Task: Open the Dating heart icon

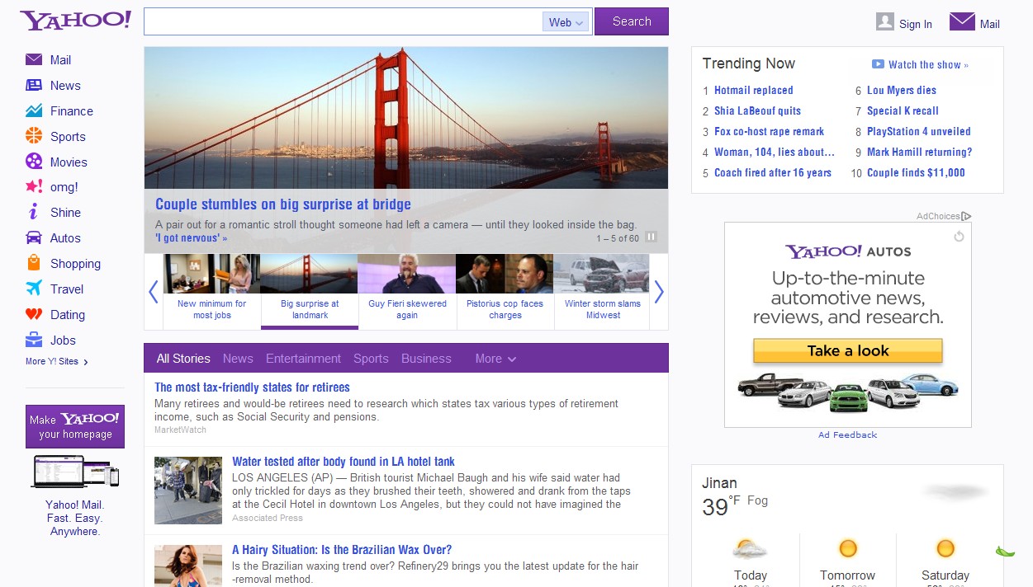Action: click(34, 314)
